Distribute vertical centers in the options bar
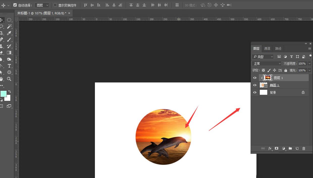The width and height of the screenshot is (313, 178). 138,5
